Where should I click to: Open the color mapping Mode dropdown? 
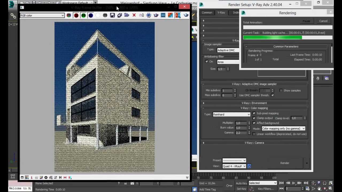[x=283, y=129]
